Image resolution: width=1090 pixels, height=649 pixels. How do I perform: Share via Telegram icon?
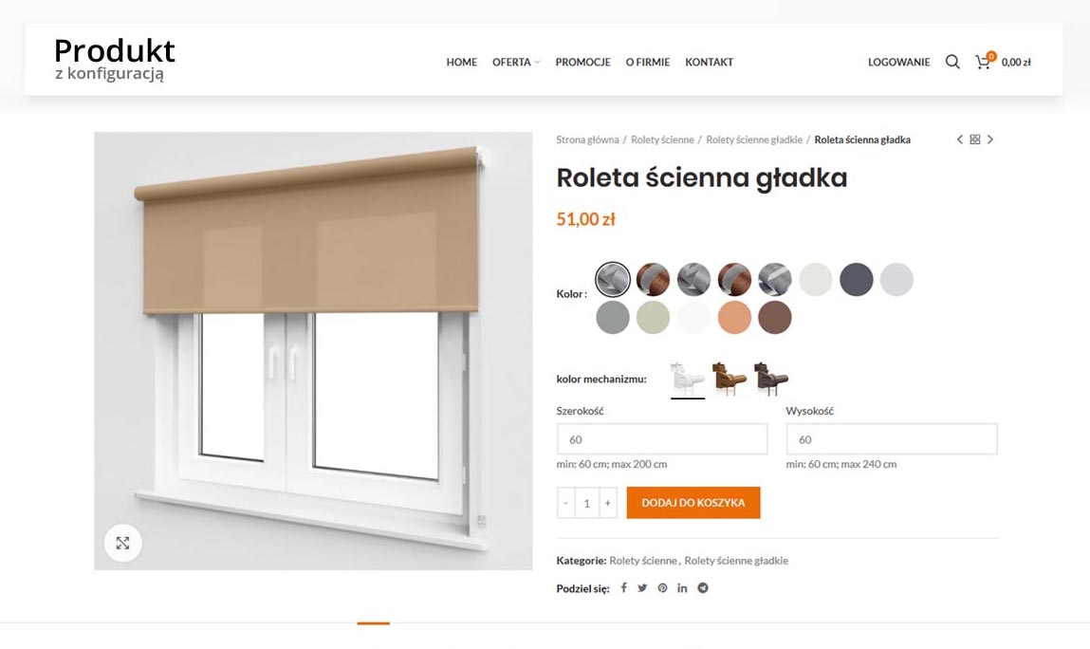pyautogui.click(x=703, y=587)
